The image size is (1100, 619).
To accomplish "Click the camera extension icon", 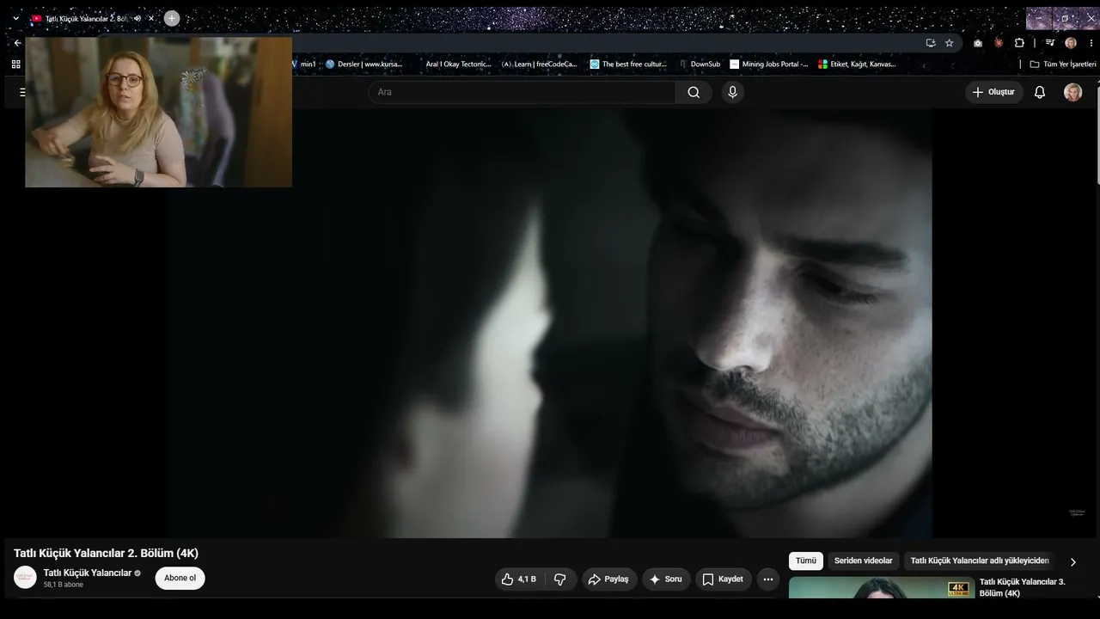I will [978, 43].
